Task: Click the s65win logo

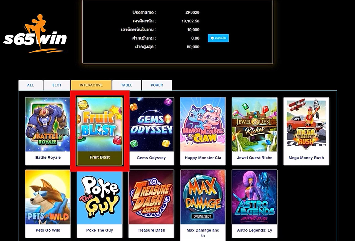Action: pos(35,34)
